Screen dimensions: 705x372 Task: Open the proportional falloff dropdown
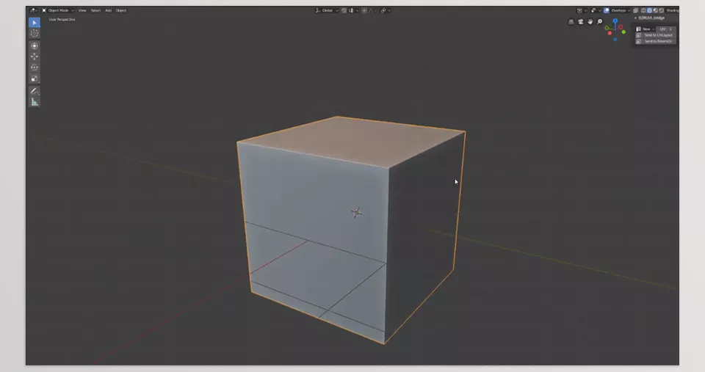click(x=372, y=10)
